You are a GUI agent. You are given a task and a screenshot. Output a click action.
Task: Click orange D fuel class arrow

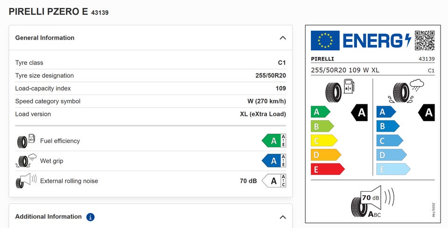coord(326,155)
